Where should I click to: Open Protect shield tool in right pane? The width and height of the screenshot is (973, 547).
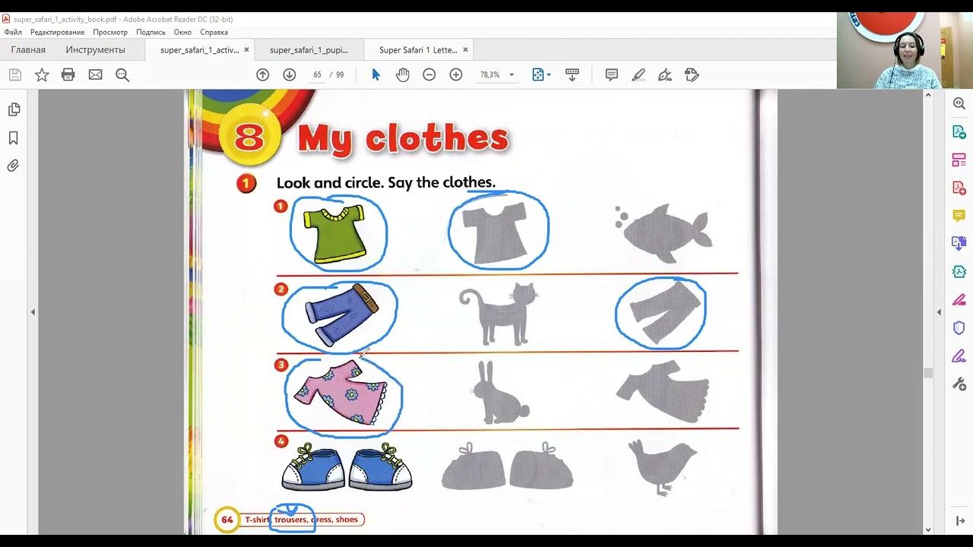click(959, 327)
